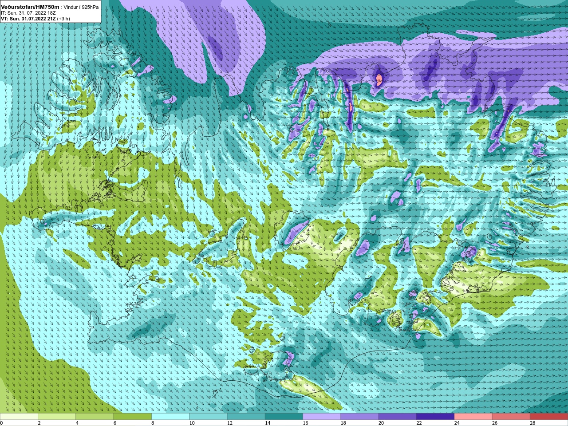The width and height of the screenshot is (568, 426).
Task: Click the legend scale label '24'
Action: [x=457, y=423]
